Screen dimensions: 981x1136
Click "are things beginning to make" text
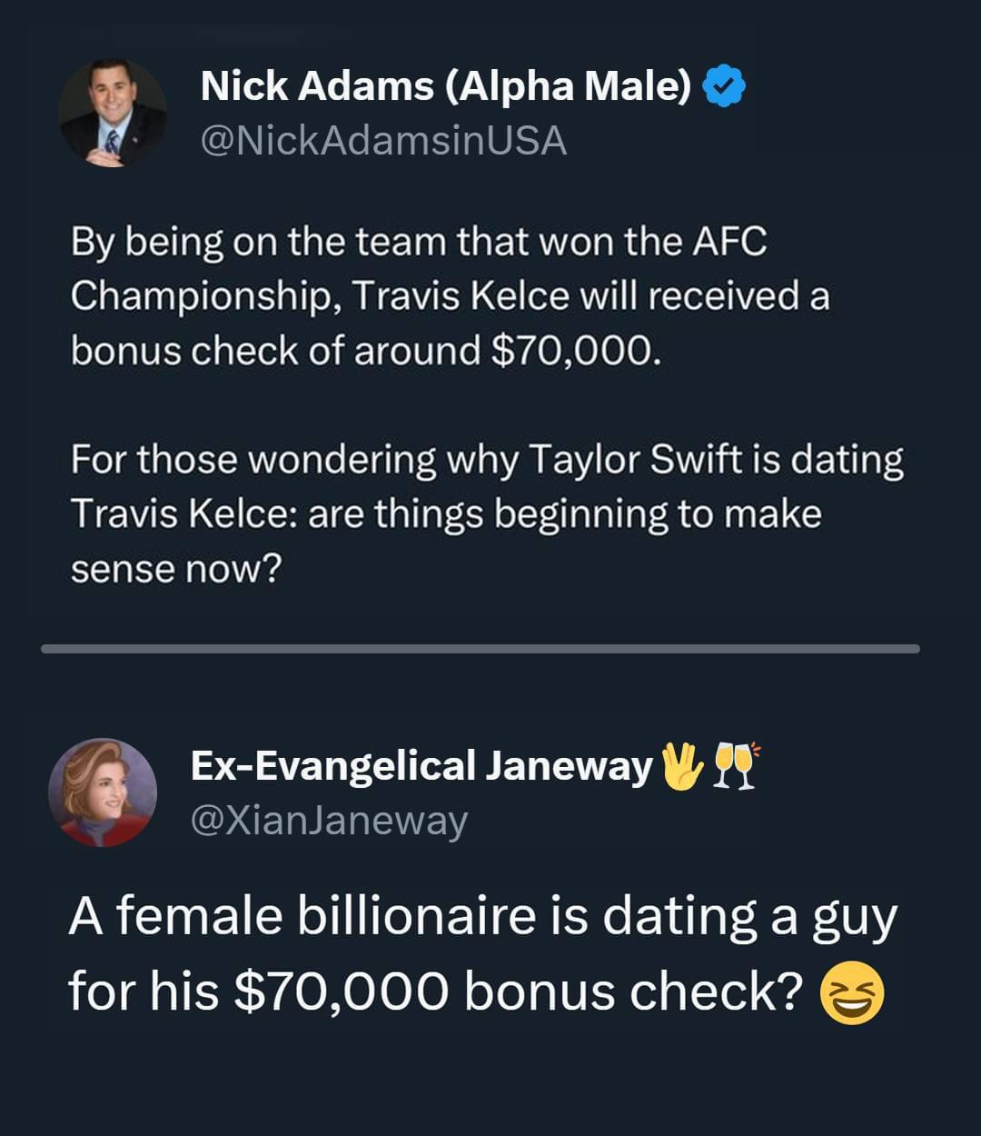(564, 514)
